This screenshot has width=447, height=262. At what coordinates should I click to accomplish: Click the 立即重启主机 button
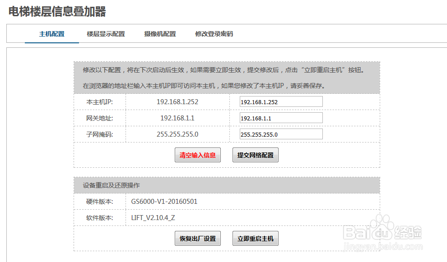(255, 238)
